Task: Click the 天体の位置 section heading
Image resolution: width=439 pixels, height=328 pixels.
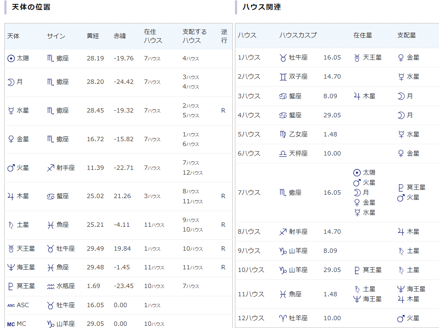Action: [x=31, y=7]
